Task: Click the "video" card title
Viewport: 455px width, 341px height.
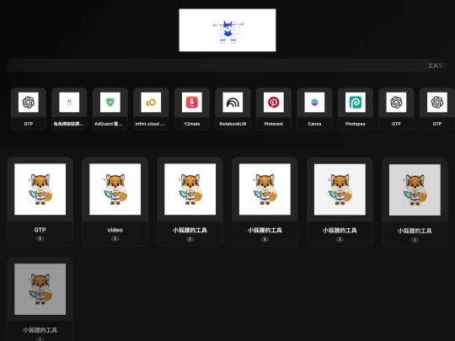Action: tap(115, 230)
